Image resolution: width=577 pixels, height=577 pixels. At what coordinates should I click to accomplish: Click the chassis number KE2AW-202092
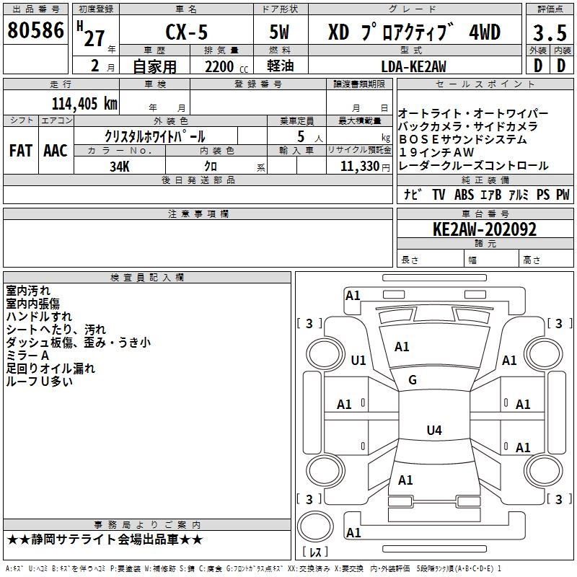pos(485,229)
